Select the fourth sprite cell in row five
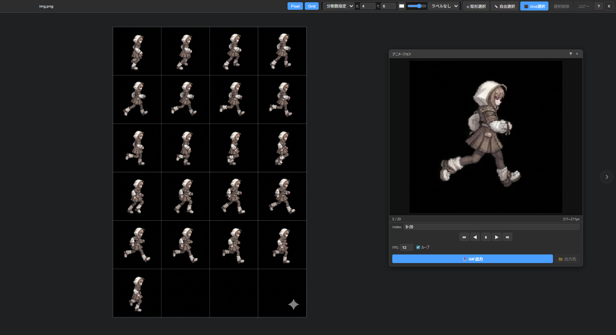 (x=282, y=245)
